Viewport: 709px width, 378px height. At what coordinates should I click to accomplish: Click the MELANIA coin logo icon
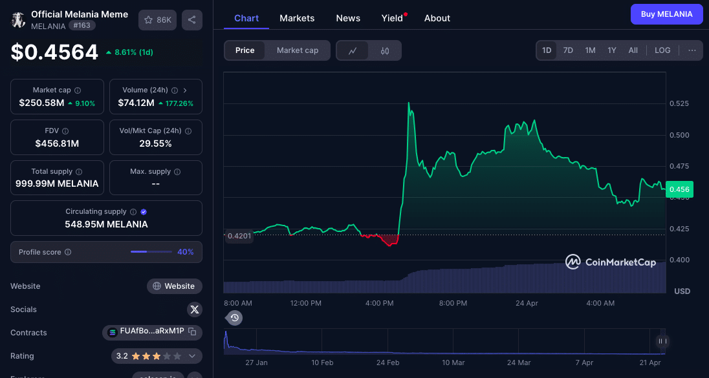pyautogui.click(x=19, y=20)
